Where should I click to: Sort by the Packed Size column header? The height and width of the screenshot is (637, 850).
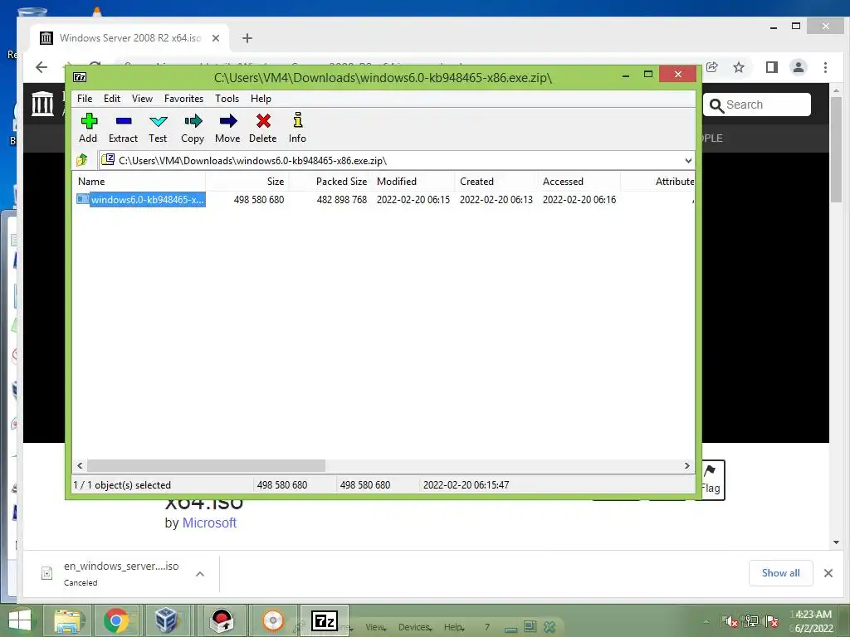(330, 182)
